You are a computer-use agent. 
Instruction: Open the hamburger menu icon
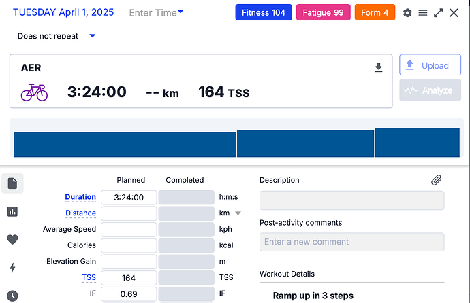(x=422, y=12)
